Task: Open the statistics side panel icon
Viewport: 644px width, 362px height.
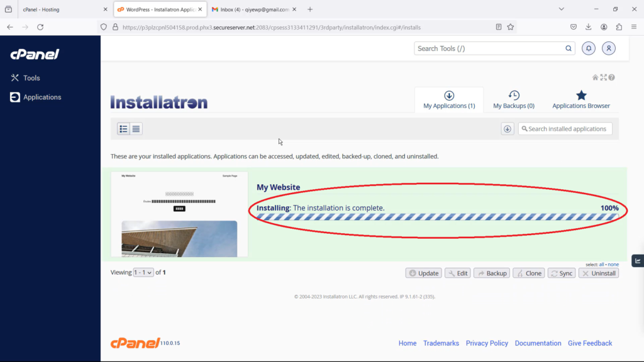Action: click(x=638, y=261)
